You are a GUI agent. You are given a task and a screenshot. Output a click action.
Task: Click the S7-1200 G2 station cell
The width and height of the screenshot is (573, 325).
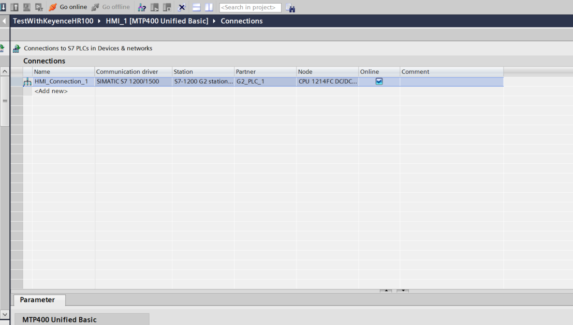click(203, 81)
